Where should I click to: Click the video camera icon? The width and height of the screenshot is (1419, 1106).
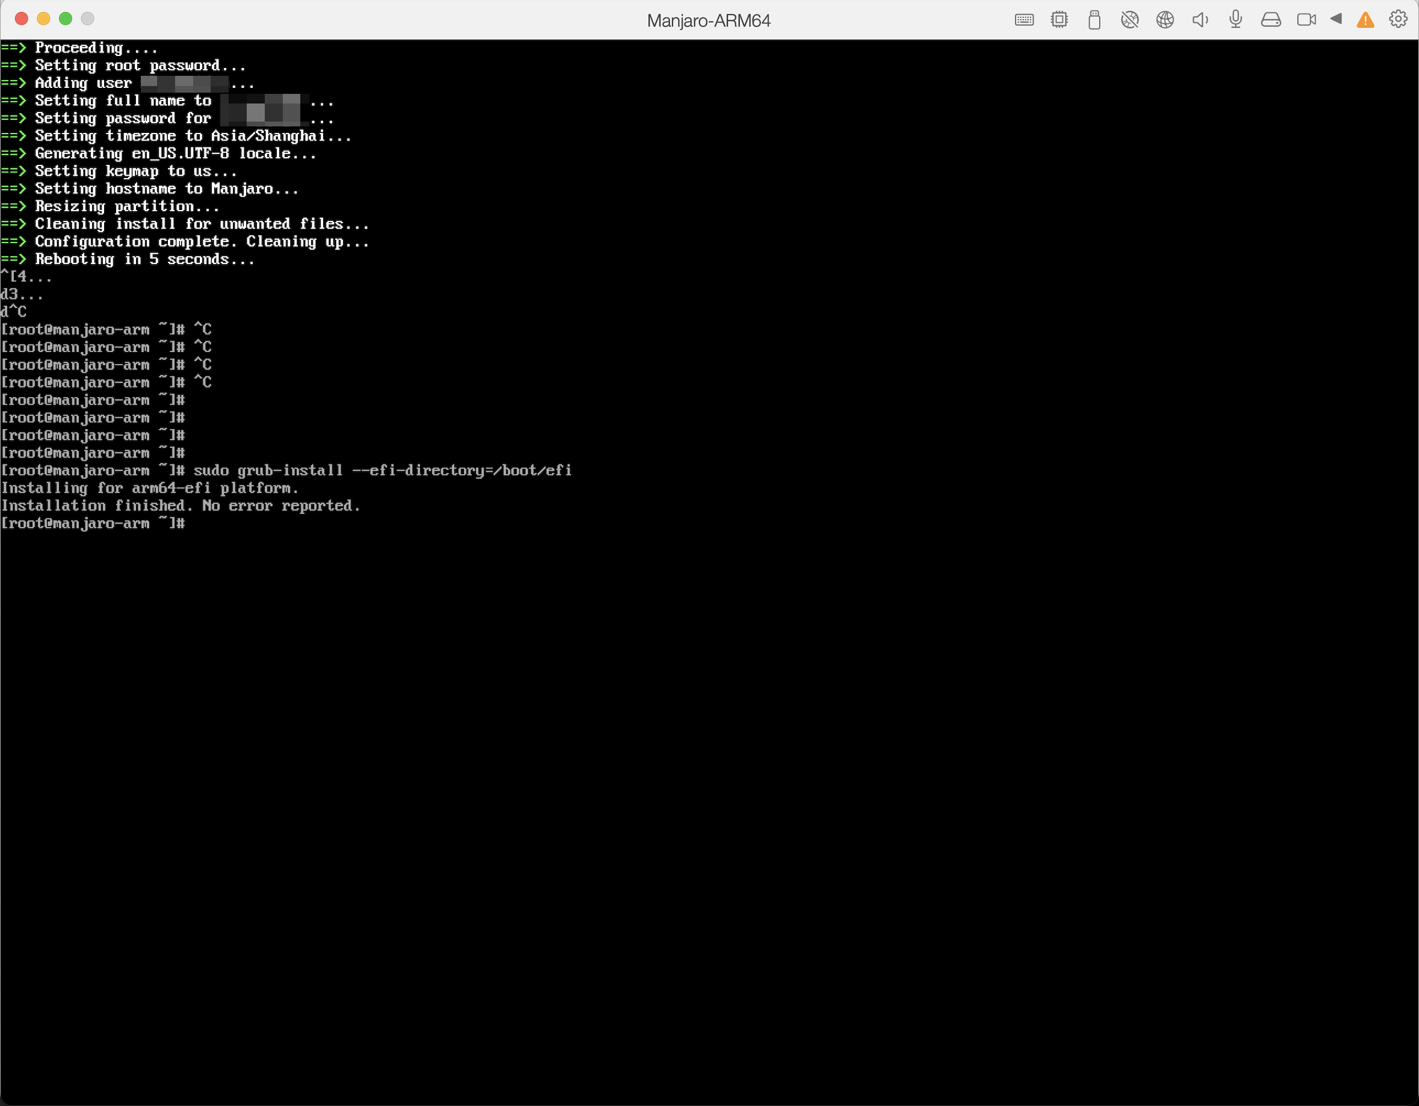[x=1306, y=19]
